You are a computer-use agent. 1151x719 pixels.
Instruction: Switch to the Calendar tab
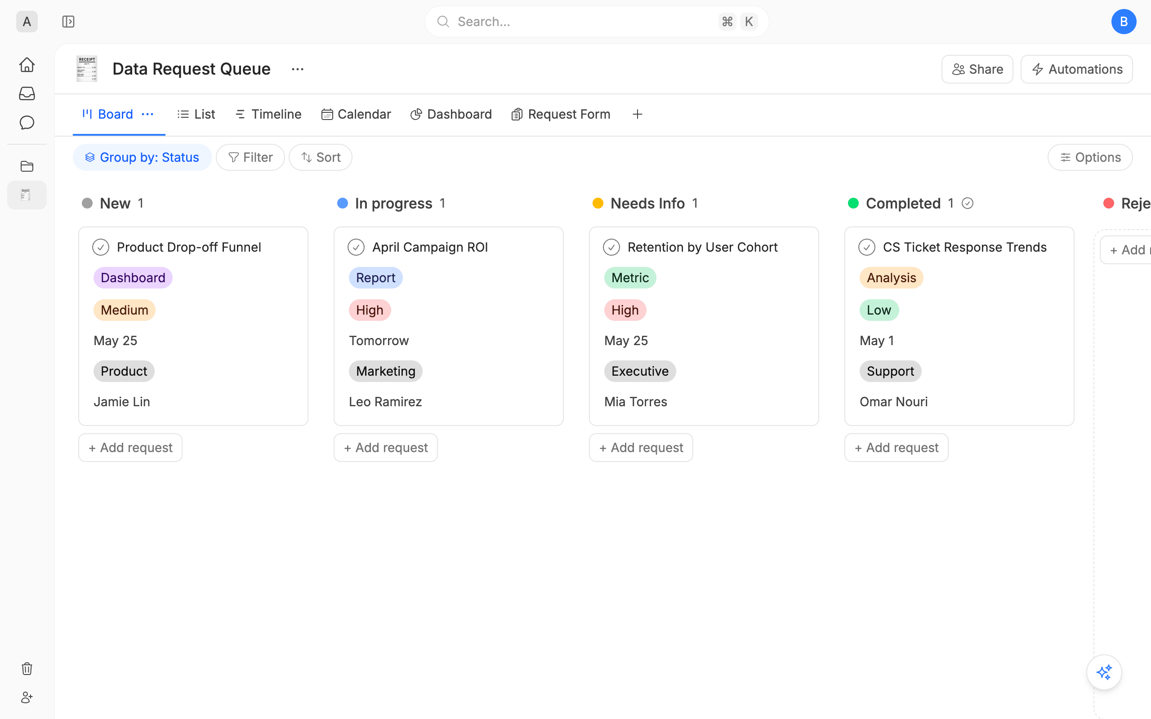coord(356,114)
